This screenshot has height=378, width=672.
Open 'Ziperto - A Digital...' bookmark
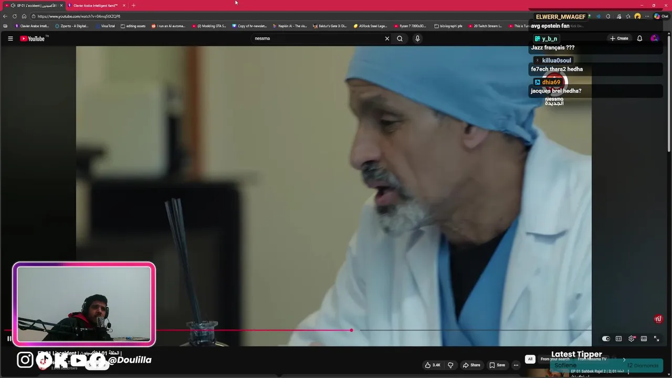click(x=72, y=26)
